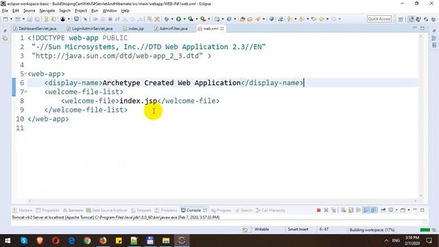
Task: Open Skype from the taskbar
Action: pyautogui.click(x=24, y=241)
